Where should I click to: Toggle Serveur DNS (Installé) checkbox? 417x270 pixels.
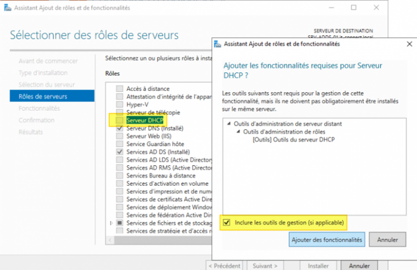(x=120, y=128)
